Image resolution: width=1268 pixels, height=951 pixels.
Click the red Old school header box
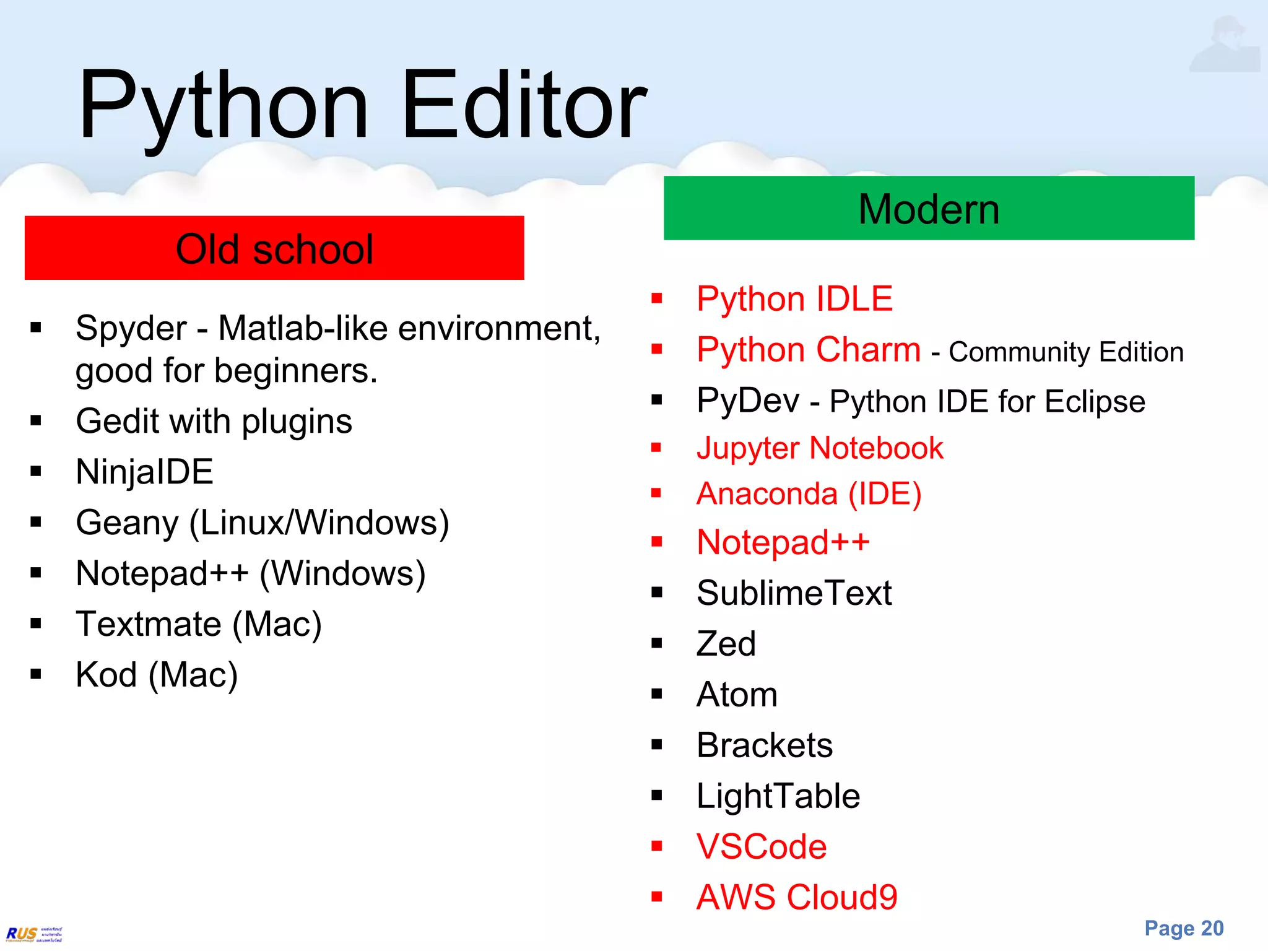(x=274, y=248)
